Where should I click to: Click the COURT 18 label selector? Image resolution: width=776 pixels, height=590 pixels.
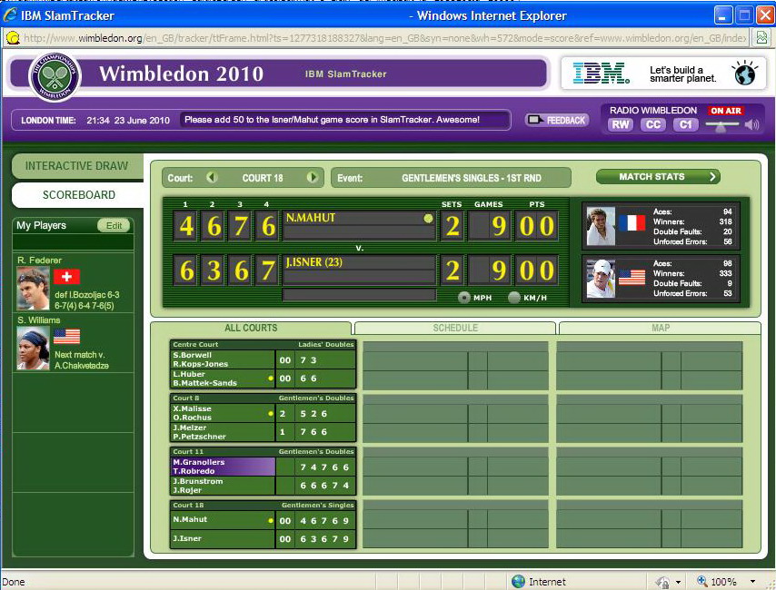point(263,178)
